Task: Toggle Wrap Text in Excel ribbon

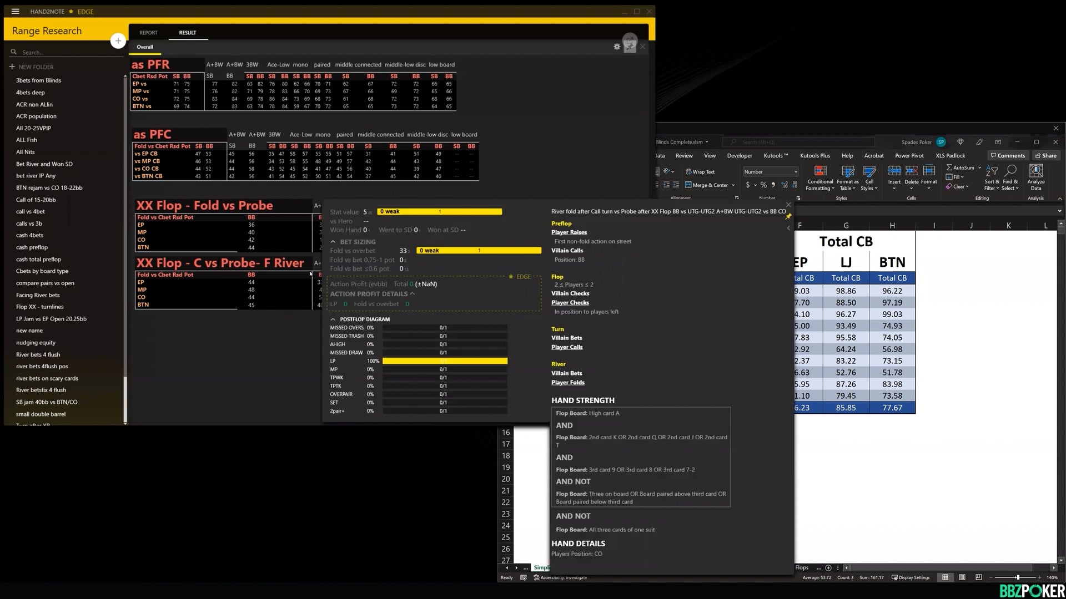Action: [700, 172]
